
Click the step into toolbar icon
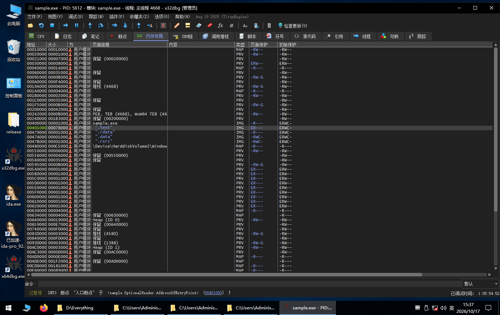point(90,25)
